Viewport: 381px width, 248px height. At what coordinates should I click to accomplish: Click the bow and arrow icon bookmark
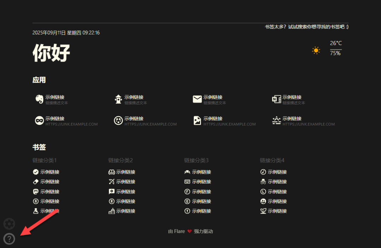point(122,182)
